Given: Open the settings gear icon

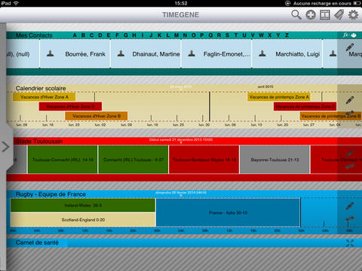Looking at the screenshot, I should tap(353, 15).
